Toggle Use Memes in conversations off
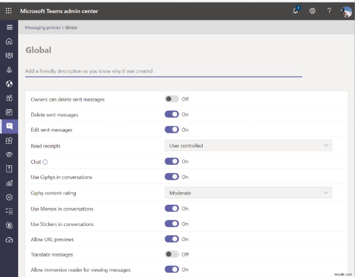Screen dimensions: 355x277 [173, 208]
